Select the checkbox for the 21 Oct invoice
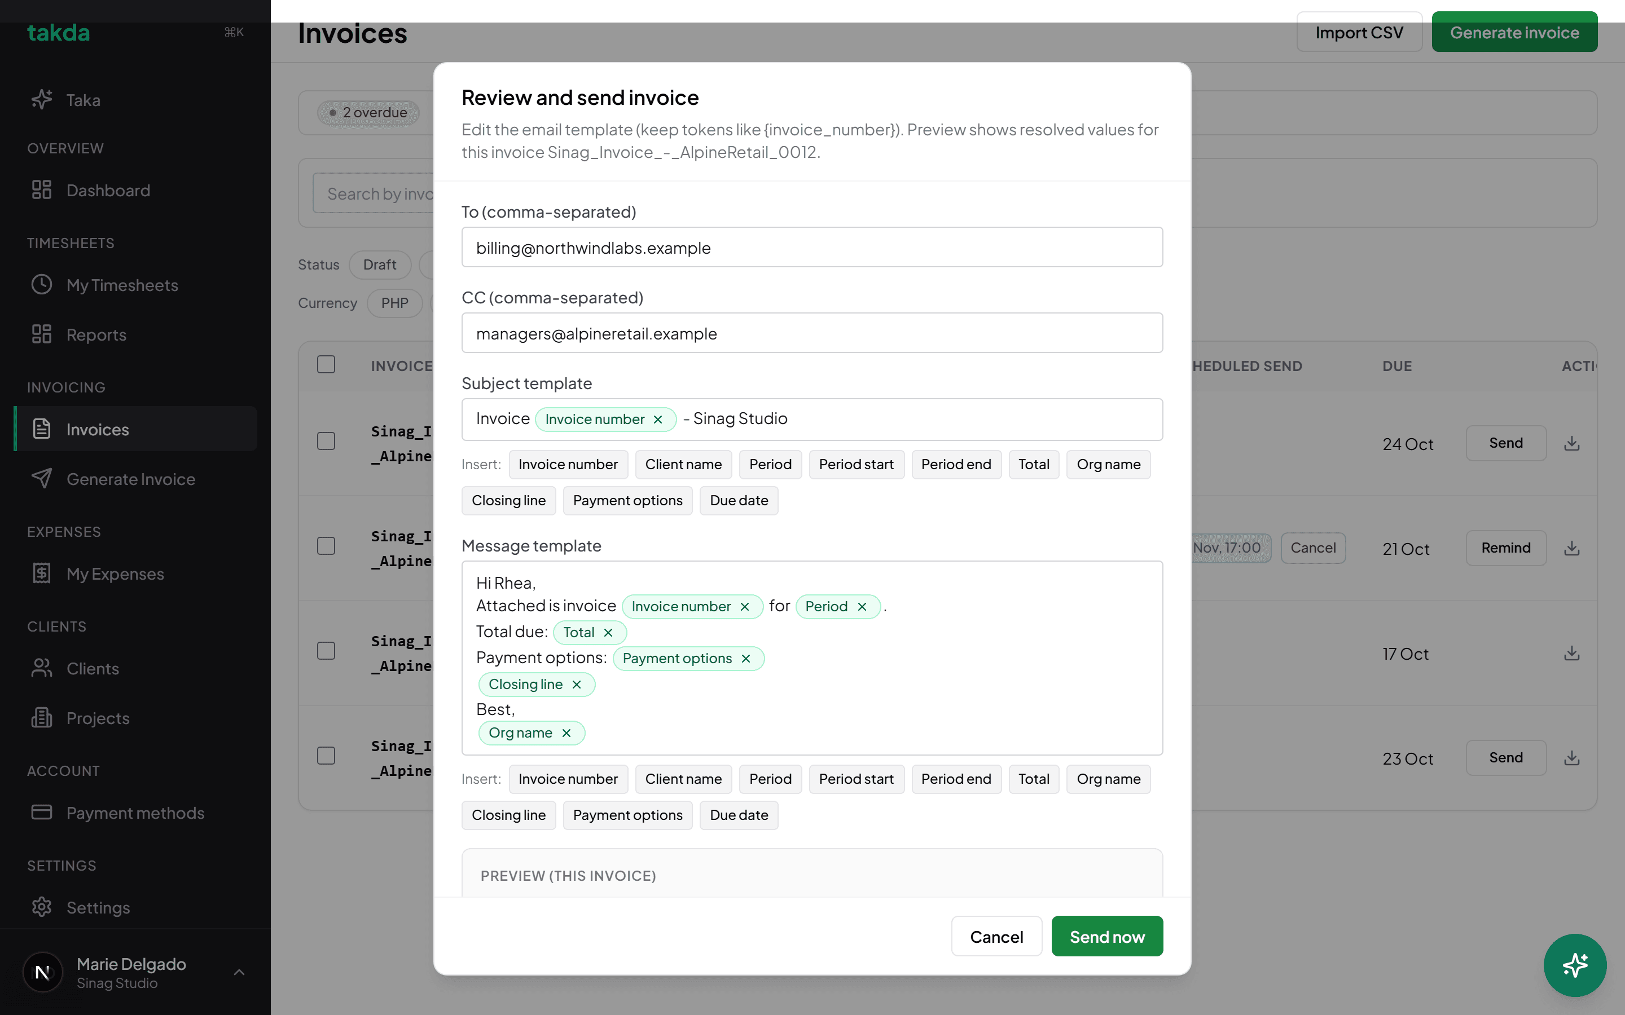Viewport: 1625px width, 1015px height. [326, 546]
